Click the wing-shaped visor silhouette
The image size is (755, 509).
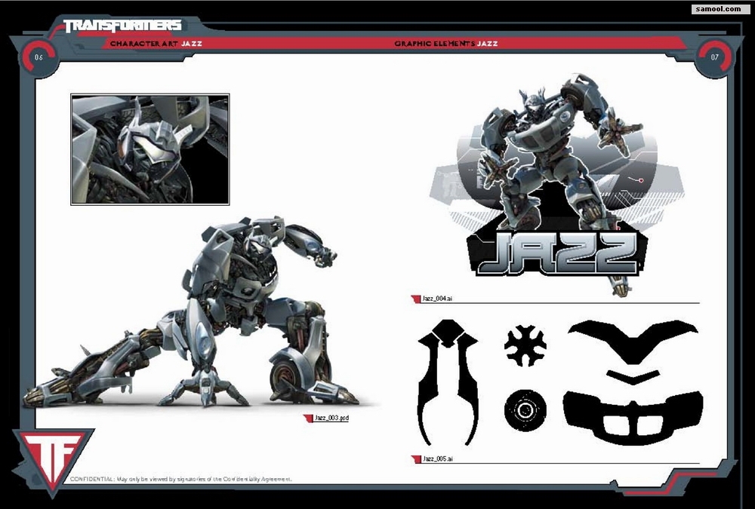point(633,341)
